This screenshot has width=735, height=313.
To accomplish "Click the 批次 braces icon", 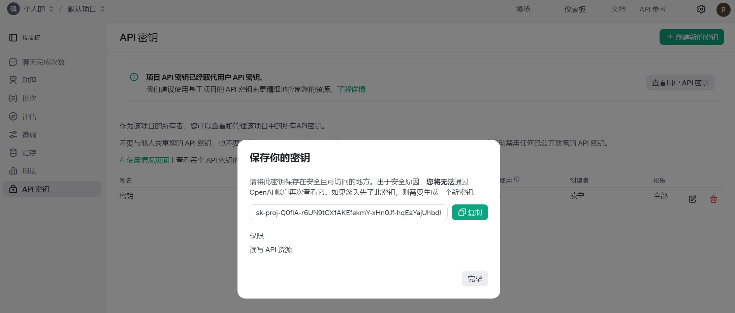I will tap(13, 98).
